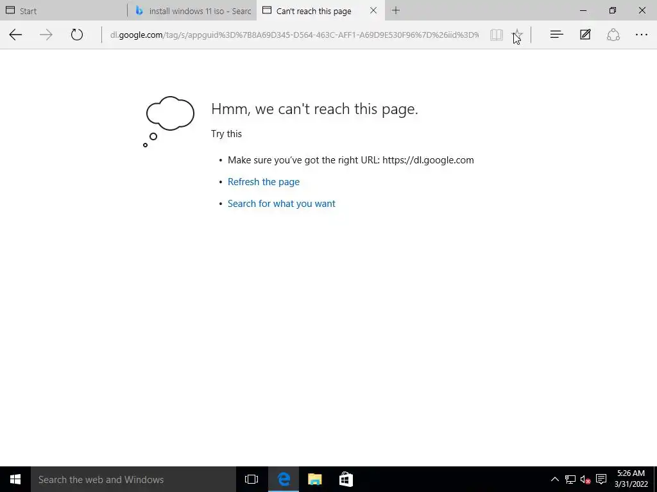Screen dimensions: 657x492
Task: Click the dl.google.com address bar
Action: point(294,35)
